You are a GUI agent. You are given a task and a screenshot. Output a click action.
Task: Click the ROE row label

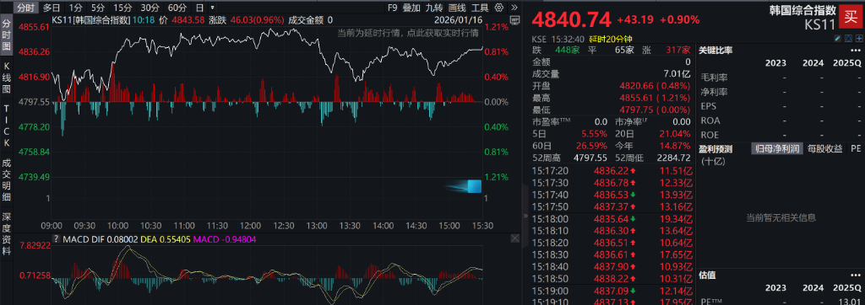pos(710,134)
